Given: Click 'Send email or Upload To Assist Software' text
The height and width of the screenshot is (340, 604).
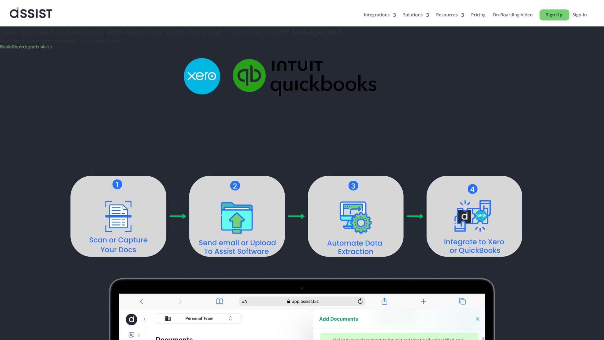Looking at the screenshot, I should click(237, 247).
